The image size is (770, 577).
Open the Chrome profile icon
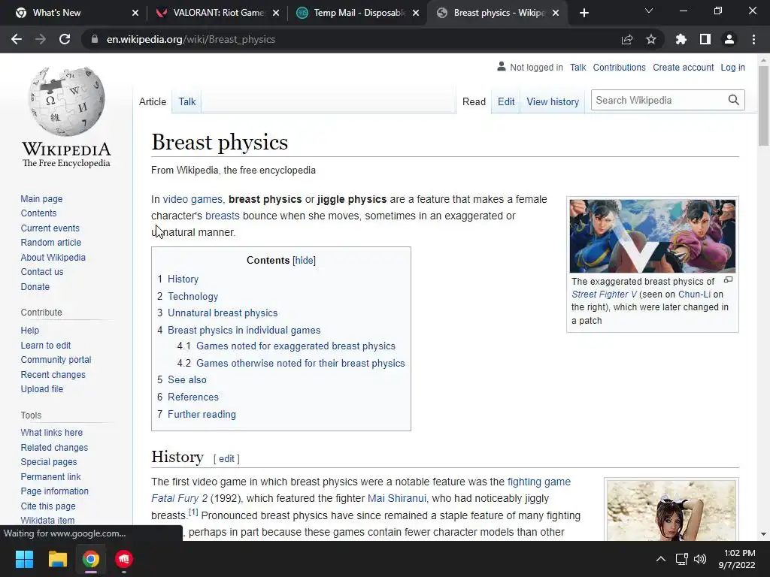click(x=729, y=39)
